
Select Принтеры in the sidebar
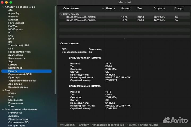tap(14, 77)
